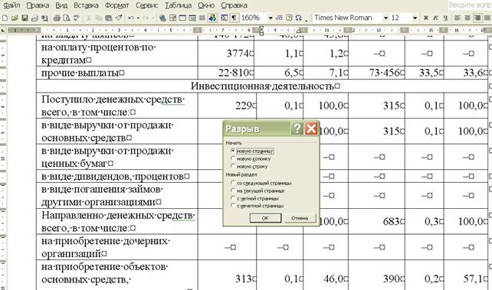
Task: Click the Разрыв dialog help button
Action: pyautogui.click(x=297, y=129)
